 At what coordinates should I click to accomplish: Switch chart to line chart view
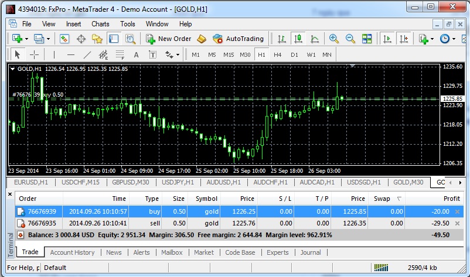[x=315, y=39]
